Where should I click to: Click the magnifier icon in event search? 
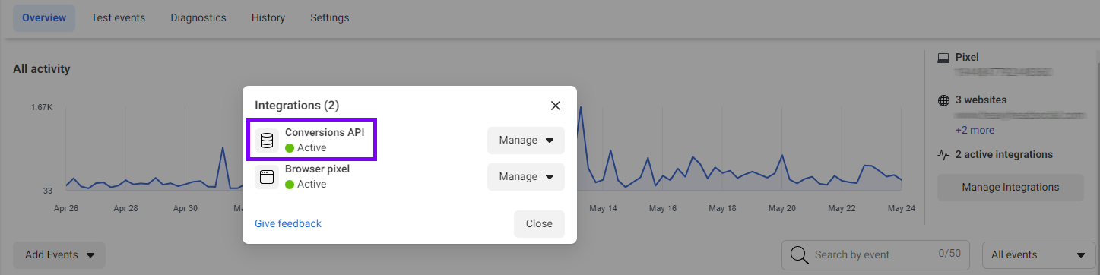[799, 255]
